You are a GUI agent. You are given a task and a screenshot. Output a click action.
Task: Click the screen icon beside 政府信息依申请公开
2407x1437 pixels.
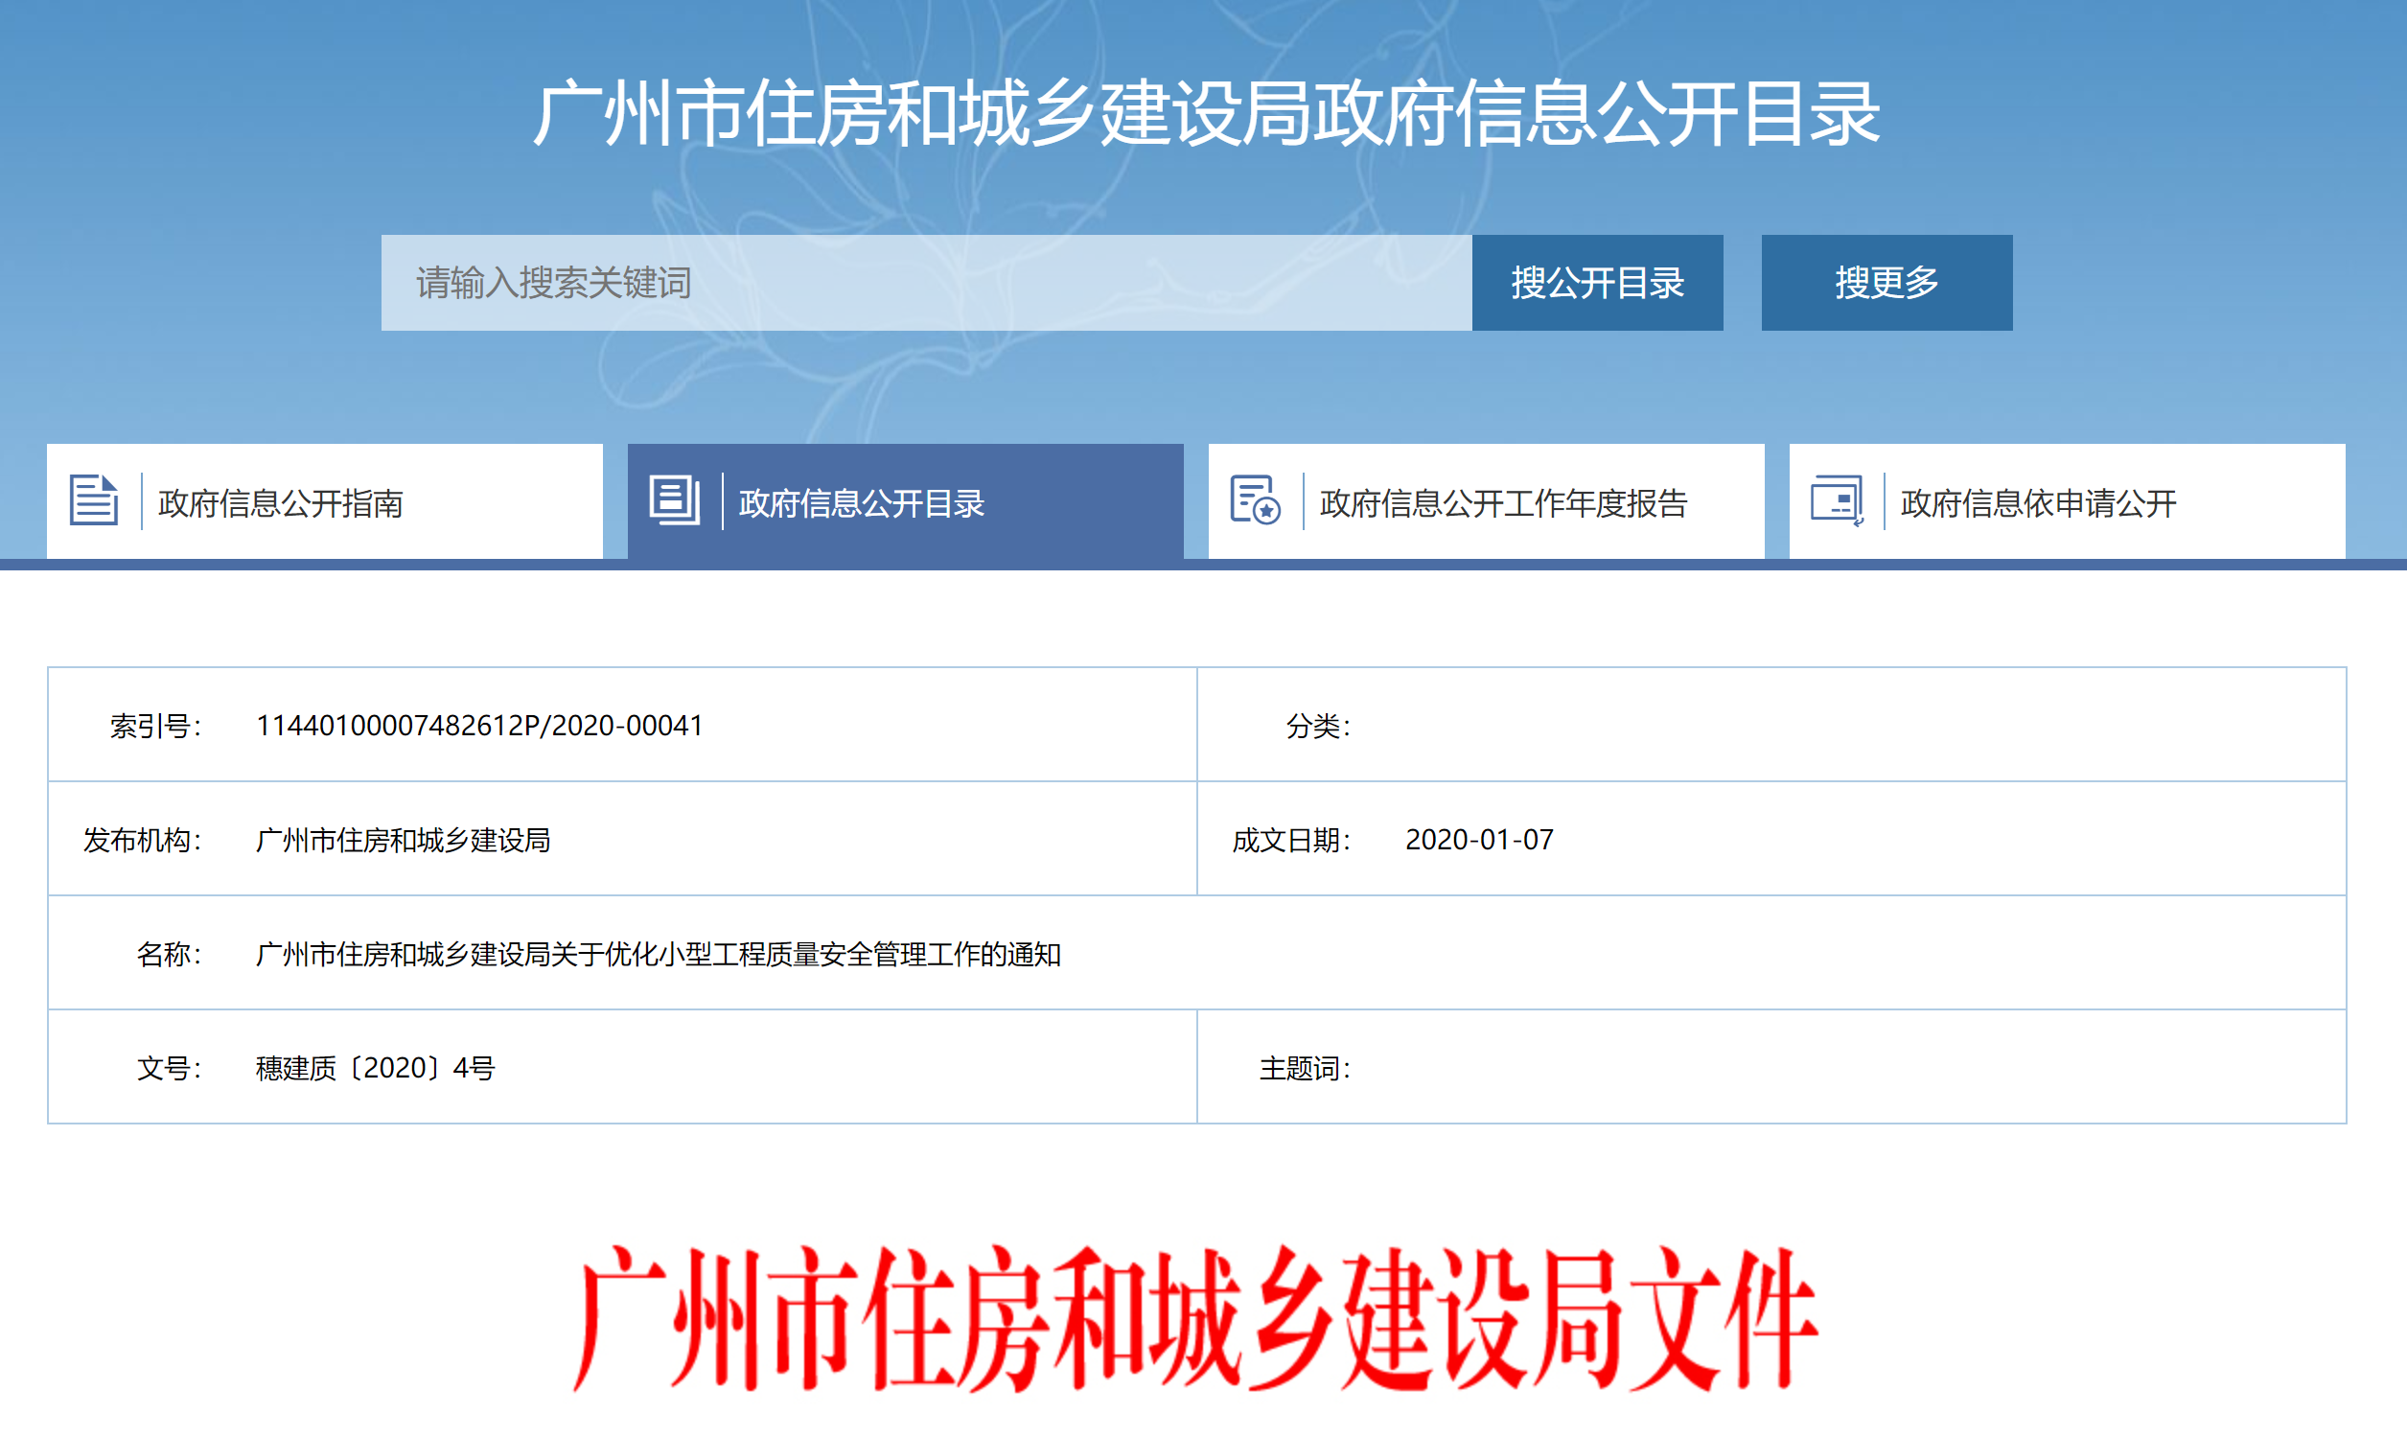pyautogui.click(x=1837, y=500)
